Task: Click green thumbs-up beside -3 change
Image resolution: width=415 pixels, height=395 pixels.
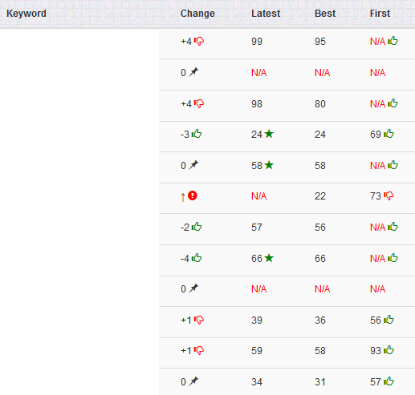Action: pos(197,133)
